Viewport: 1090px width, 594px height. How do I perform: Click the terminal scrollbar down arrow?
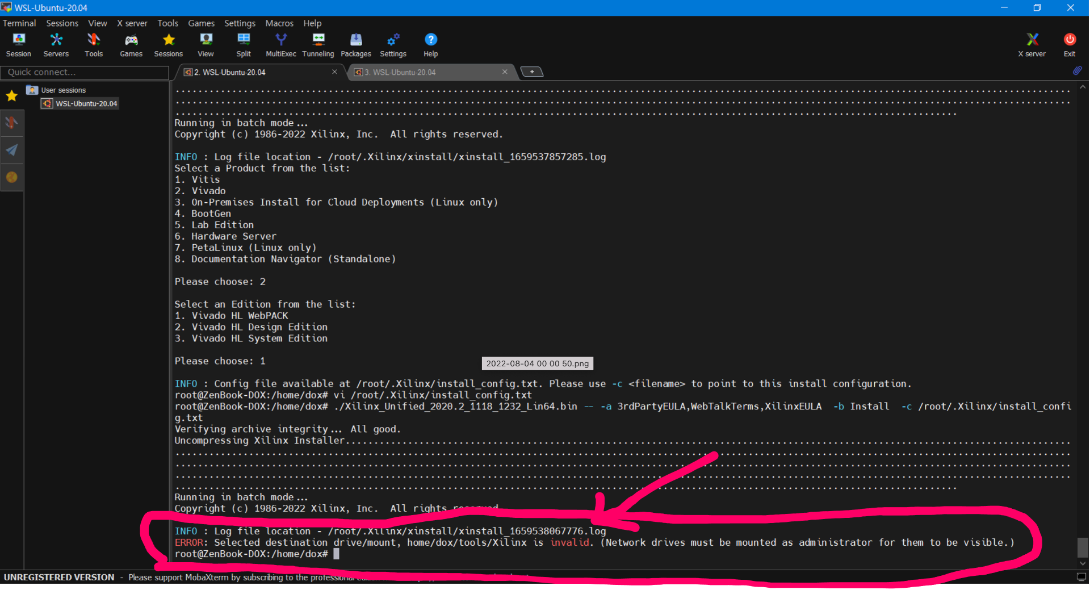[x=1083, y=563]
